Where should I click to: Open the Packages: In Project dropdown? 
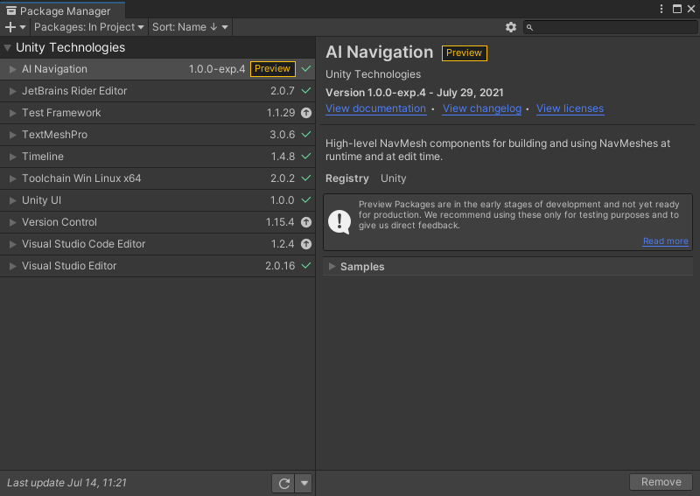click(x=89, y=27)
